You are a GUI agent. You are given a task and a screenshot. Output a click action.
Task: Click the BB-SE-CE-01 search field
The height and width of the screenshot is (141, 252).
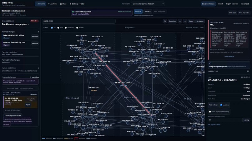click(79, 21)
